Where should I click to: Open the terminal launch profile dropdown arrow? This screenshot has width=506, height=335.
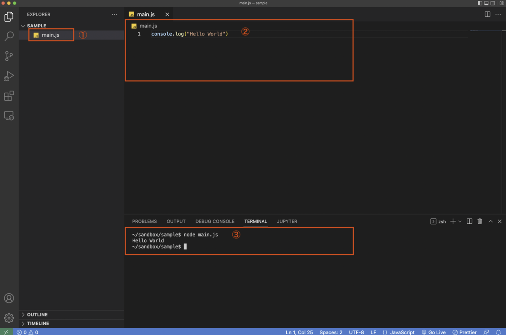pyautogui.click(x=460, y=221)
